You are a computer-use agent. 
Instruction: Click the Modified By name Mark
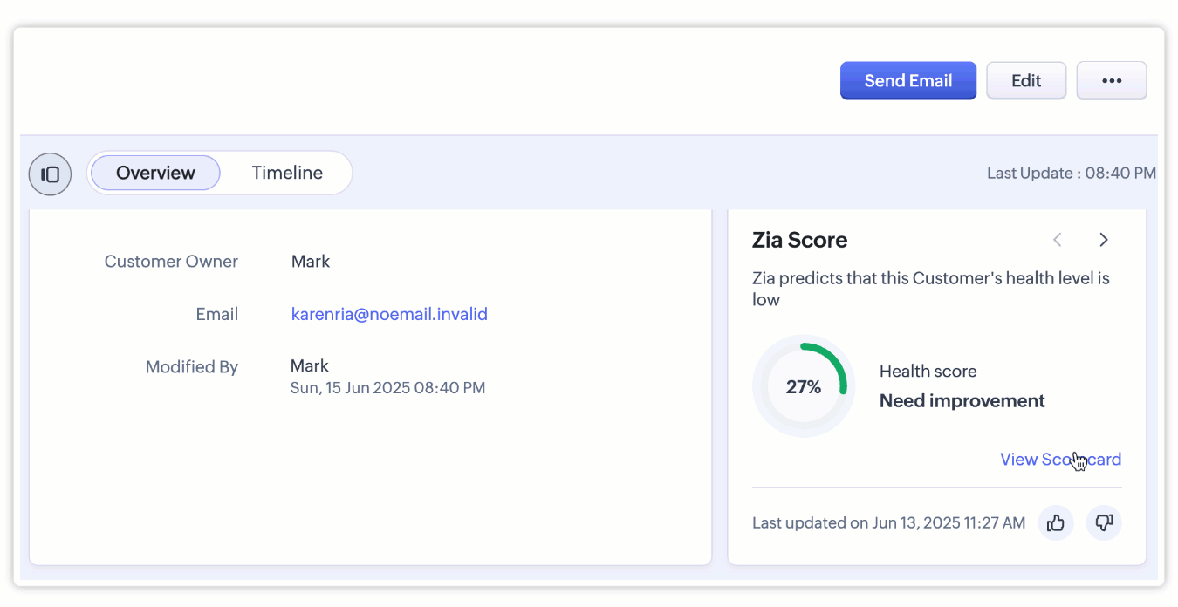pos(310,365)
